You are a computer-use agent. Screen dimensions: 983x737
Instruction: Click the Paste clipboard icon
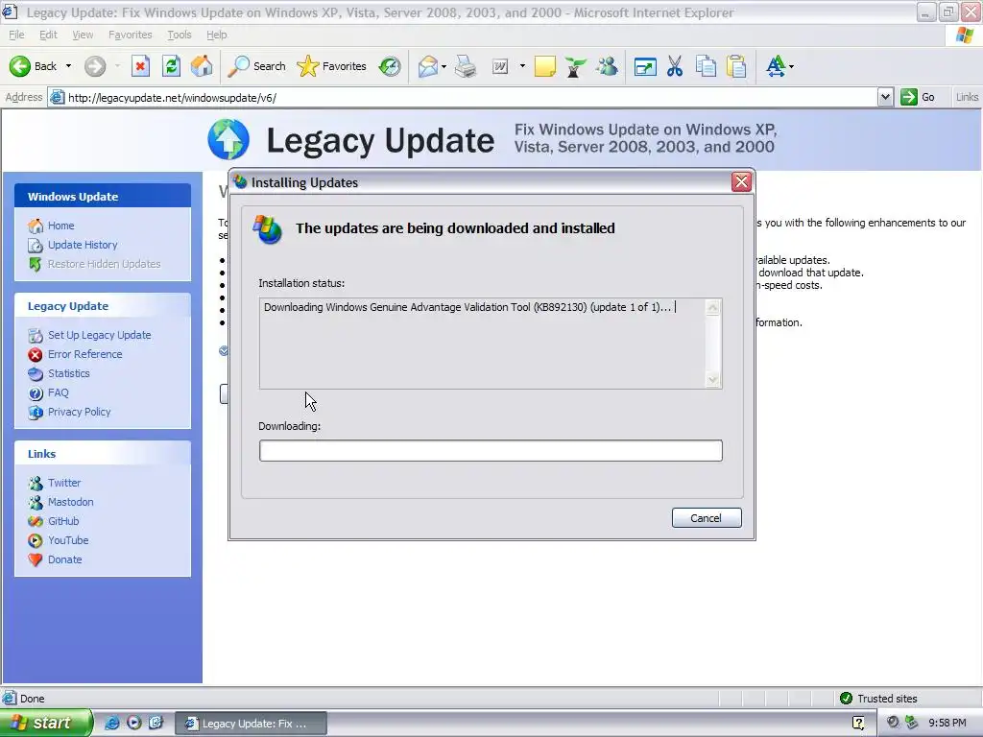pos(736,66)
